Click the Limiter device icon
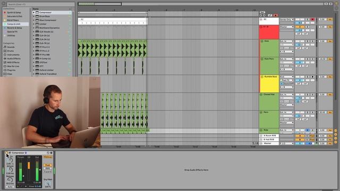This screenshot has width=340, height=191. click(37, 24)
